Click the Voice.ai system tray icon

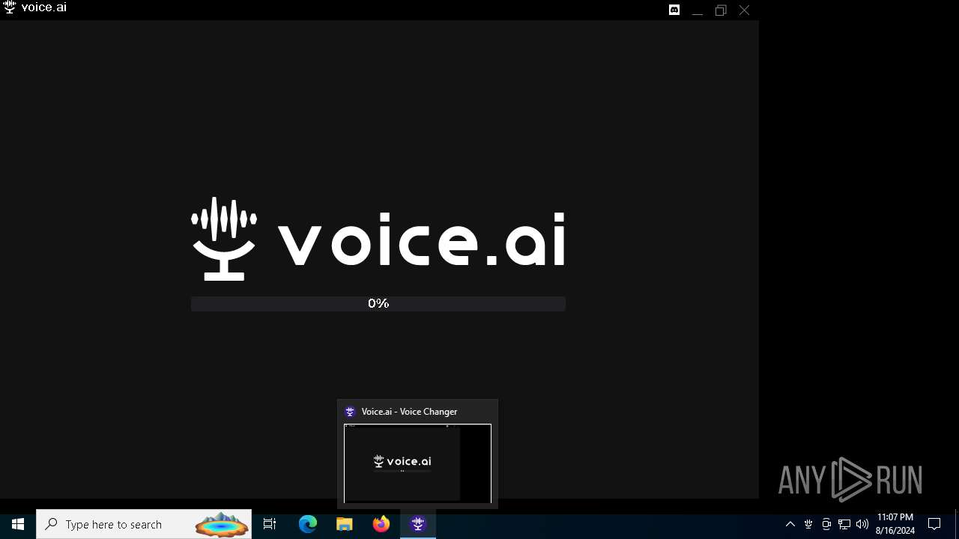coord(808,524)
